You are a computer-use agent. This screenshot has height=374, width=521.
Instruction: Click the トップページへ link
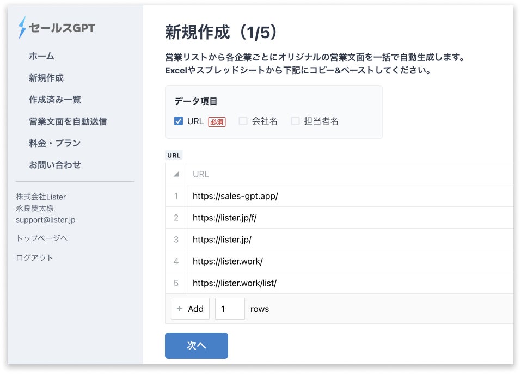pyautogui.click(x=42, y=238)
